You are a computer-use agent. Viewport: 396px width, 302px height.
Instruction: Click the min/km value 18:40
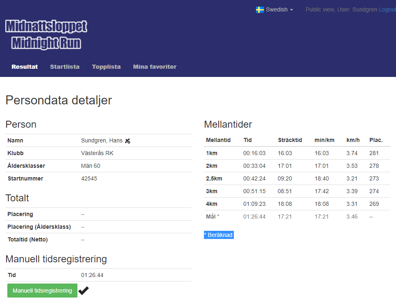tap(322, 179)
